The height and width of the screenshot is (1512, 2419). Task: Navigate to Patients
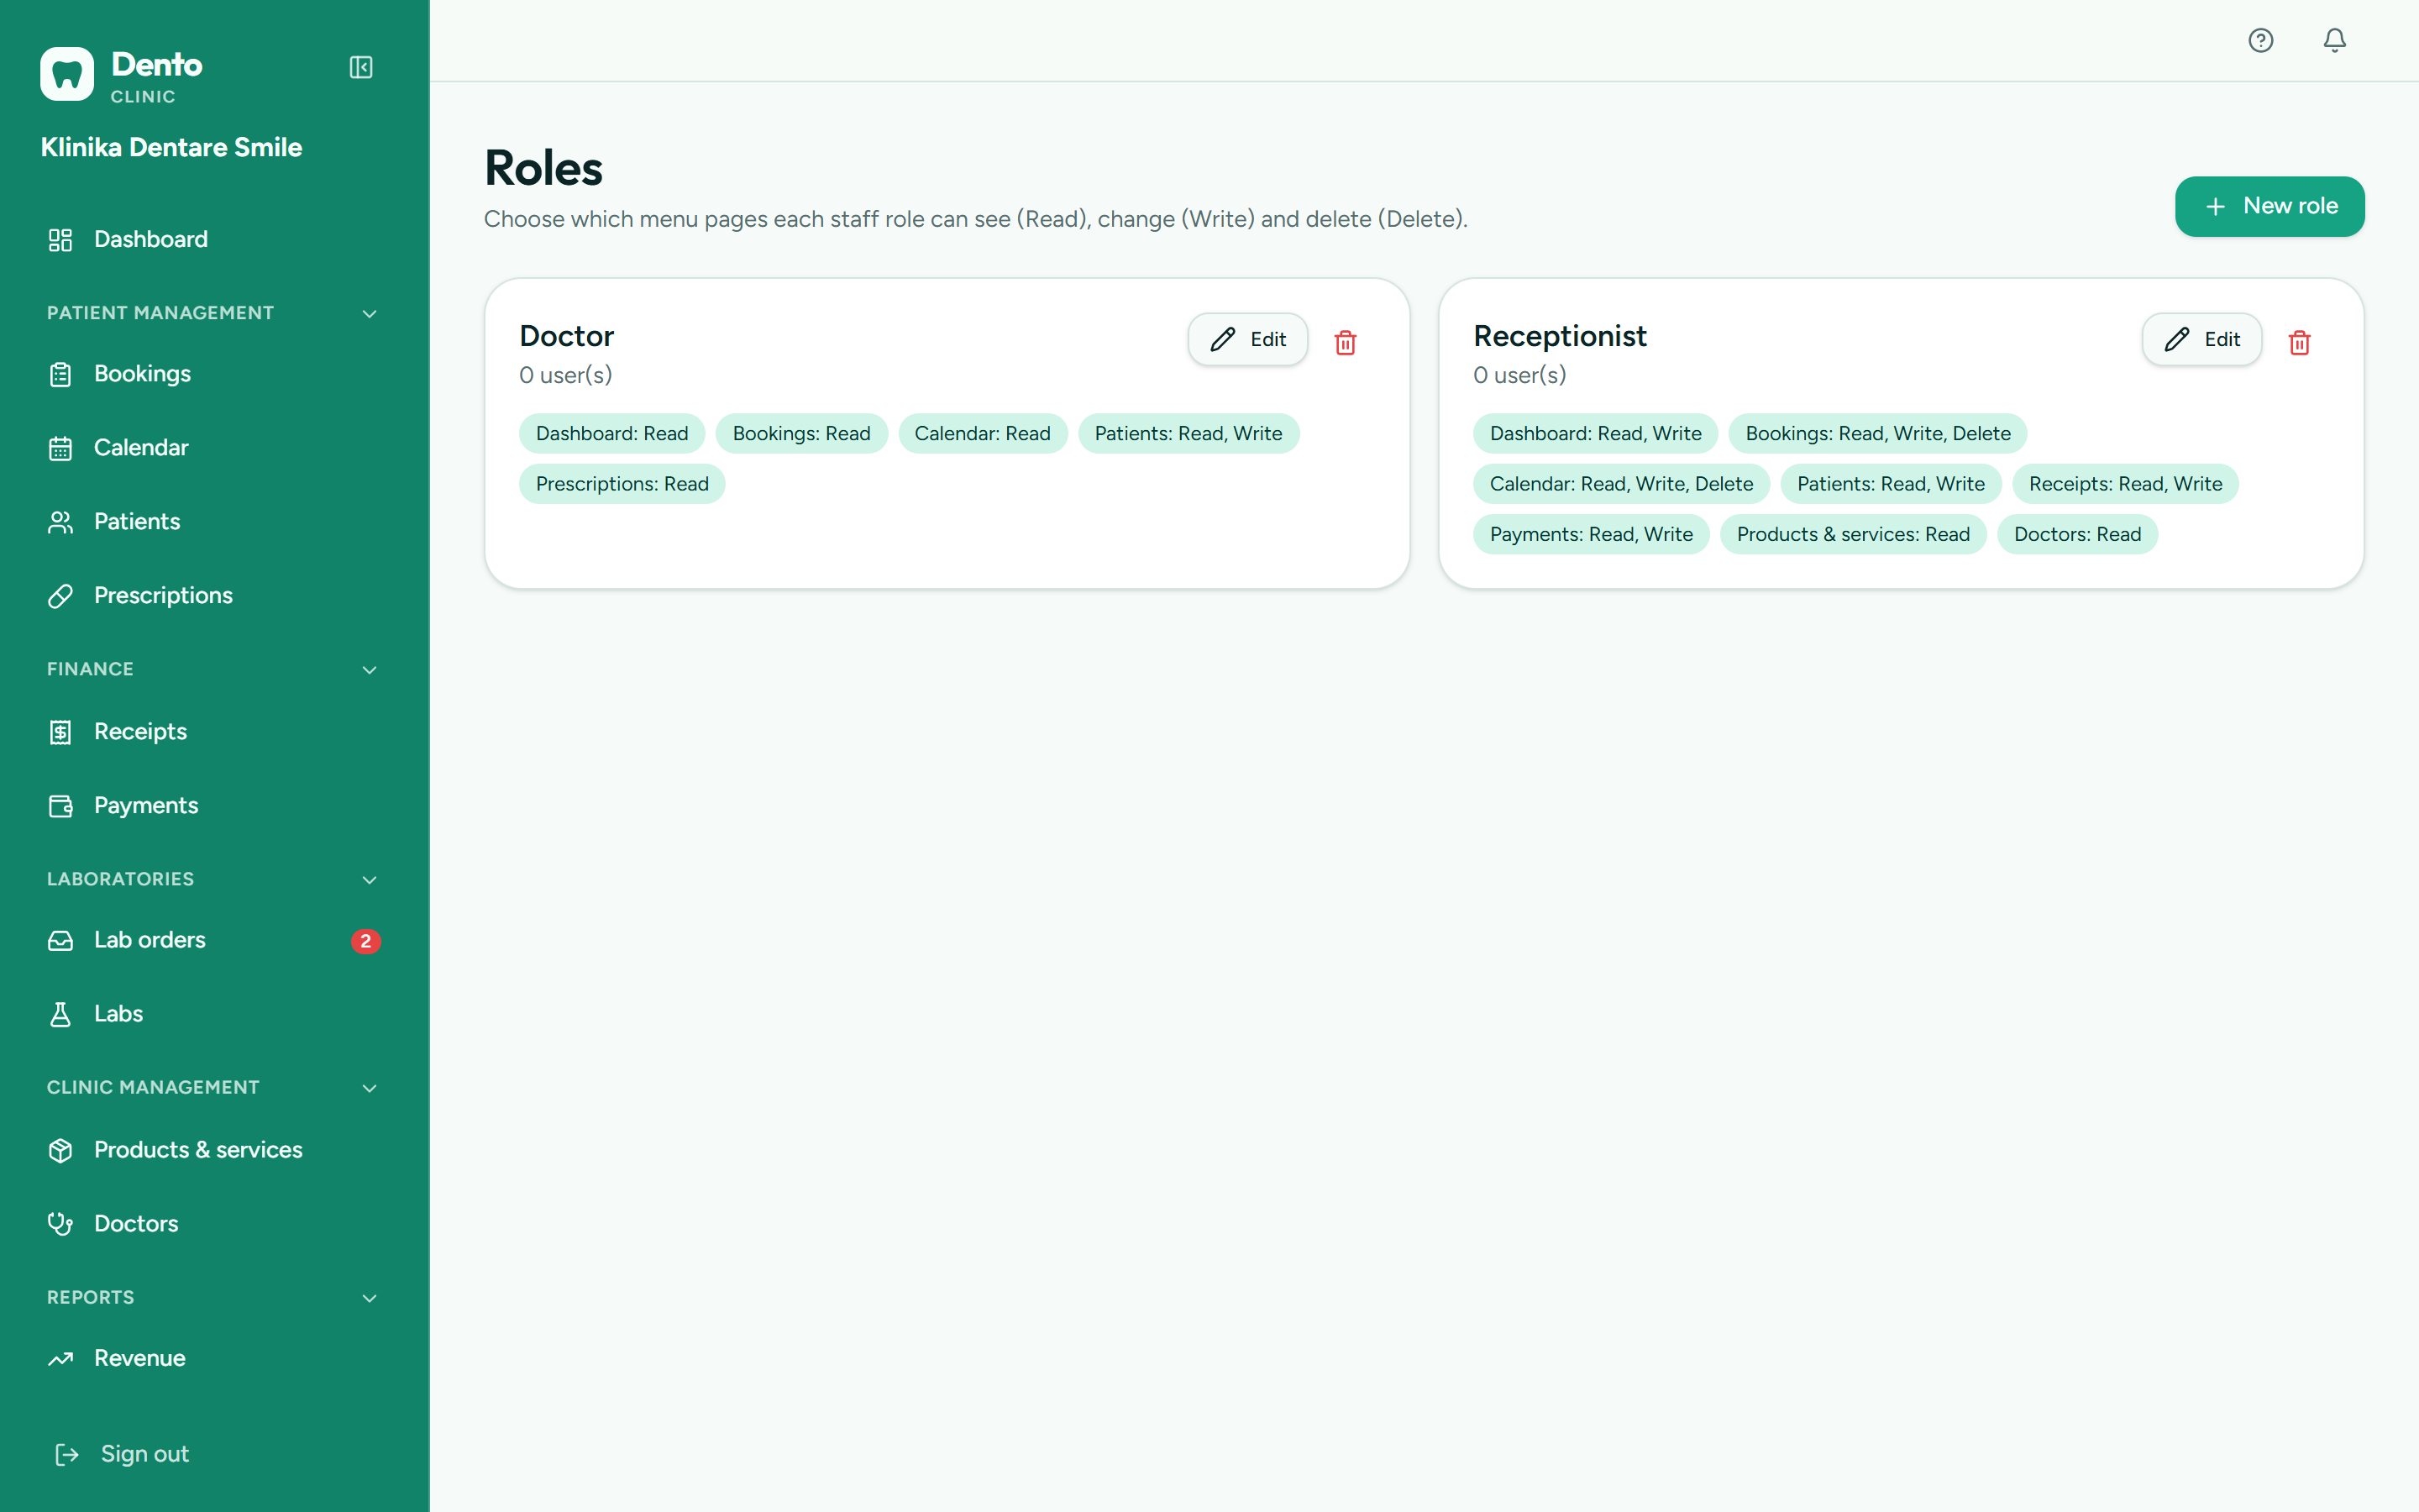pos(214,522)
